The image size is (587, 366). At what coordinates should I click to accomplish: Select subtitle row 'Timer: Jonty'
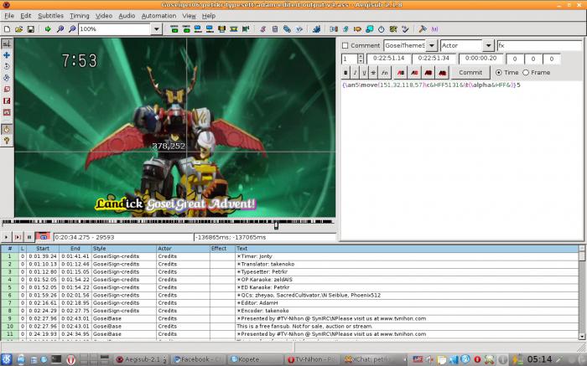(x=289, y=256)
